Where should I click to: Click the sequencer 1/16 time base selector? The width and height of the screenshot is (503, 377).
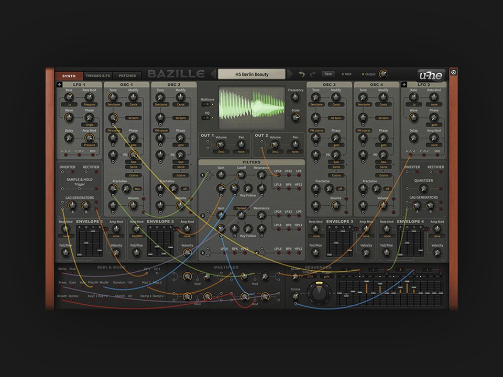click(x=310, y=276)
